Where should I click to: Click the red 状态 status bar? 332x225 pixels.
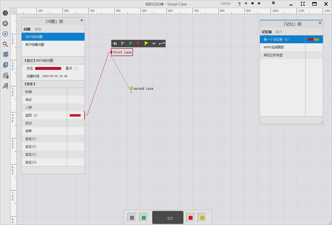click(x=48, y=68)
